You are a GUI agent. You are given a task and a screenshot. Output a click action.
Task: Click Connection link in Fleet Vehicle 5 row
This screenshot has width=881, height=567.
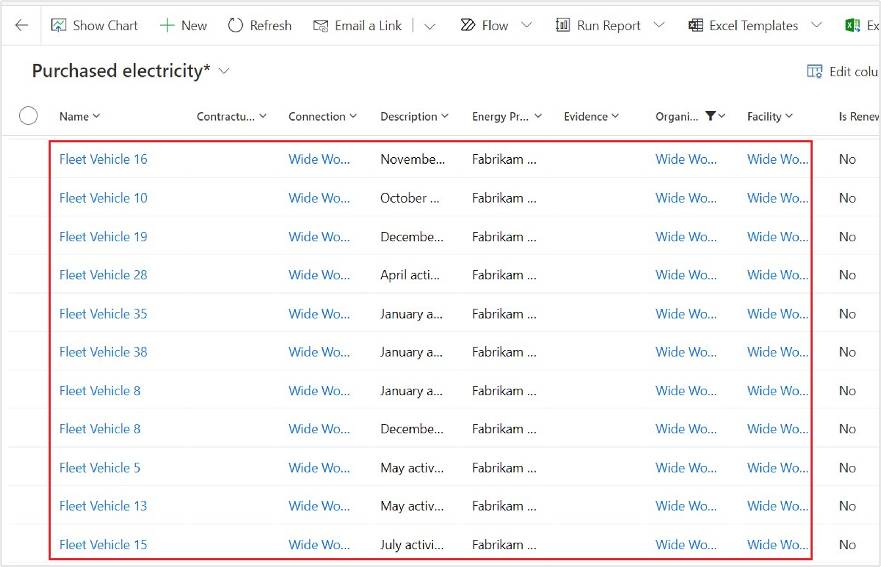[319, 468]
